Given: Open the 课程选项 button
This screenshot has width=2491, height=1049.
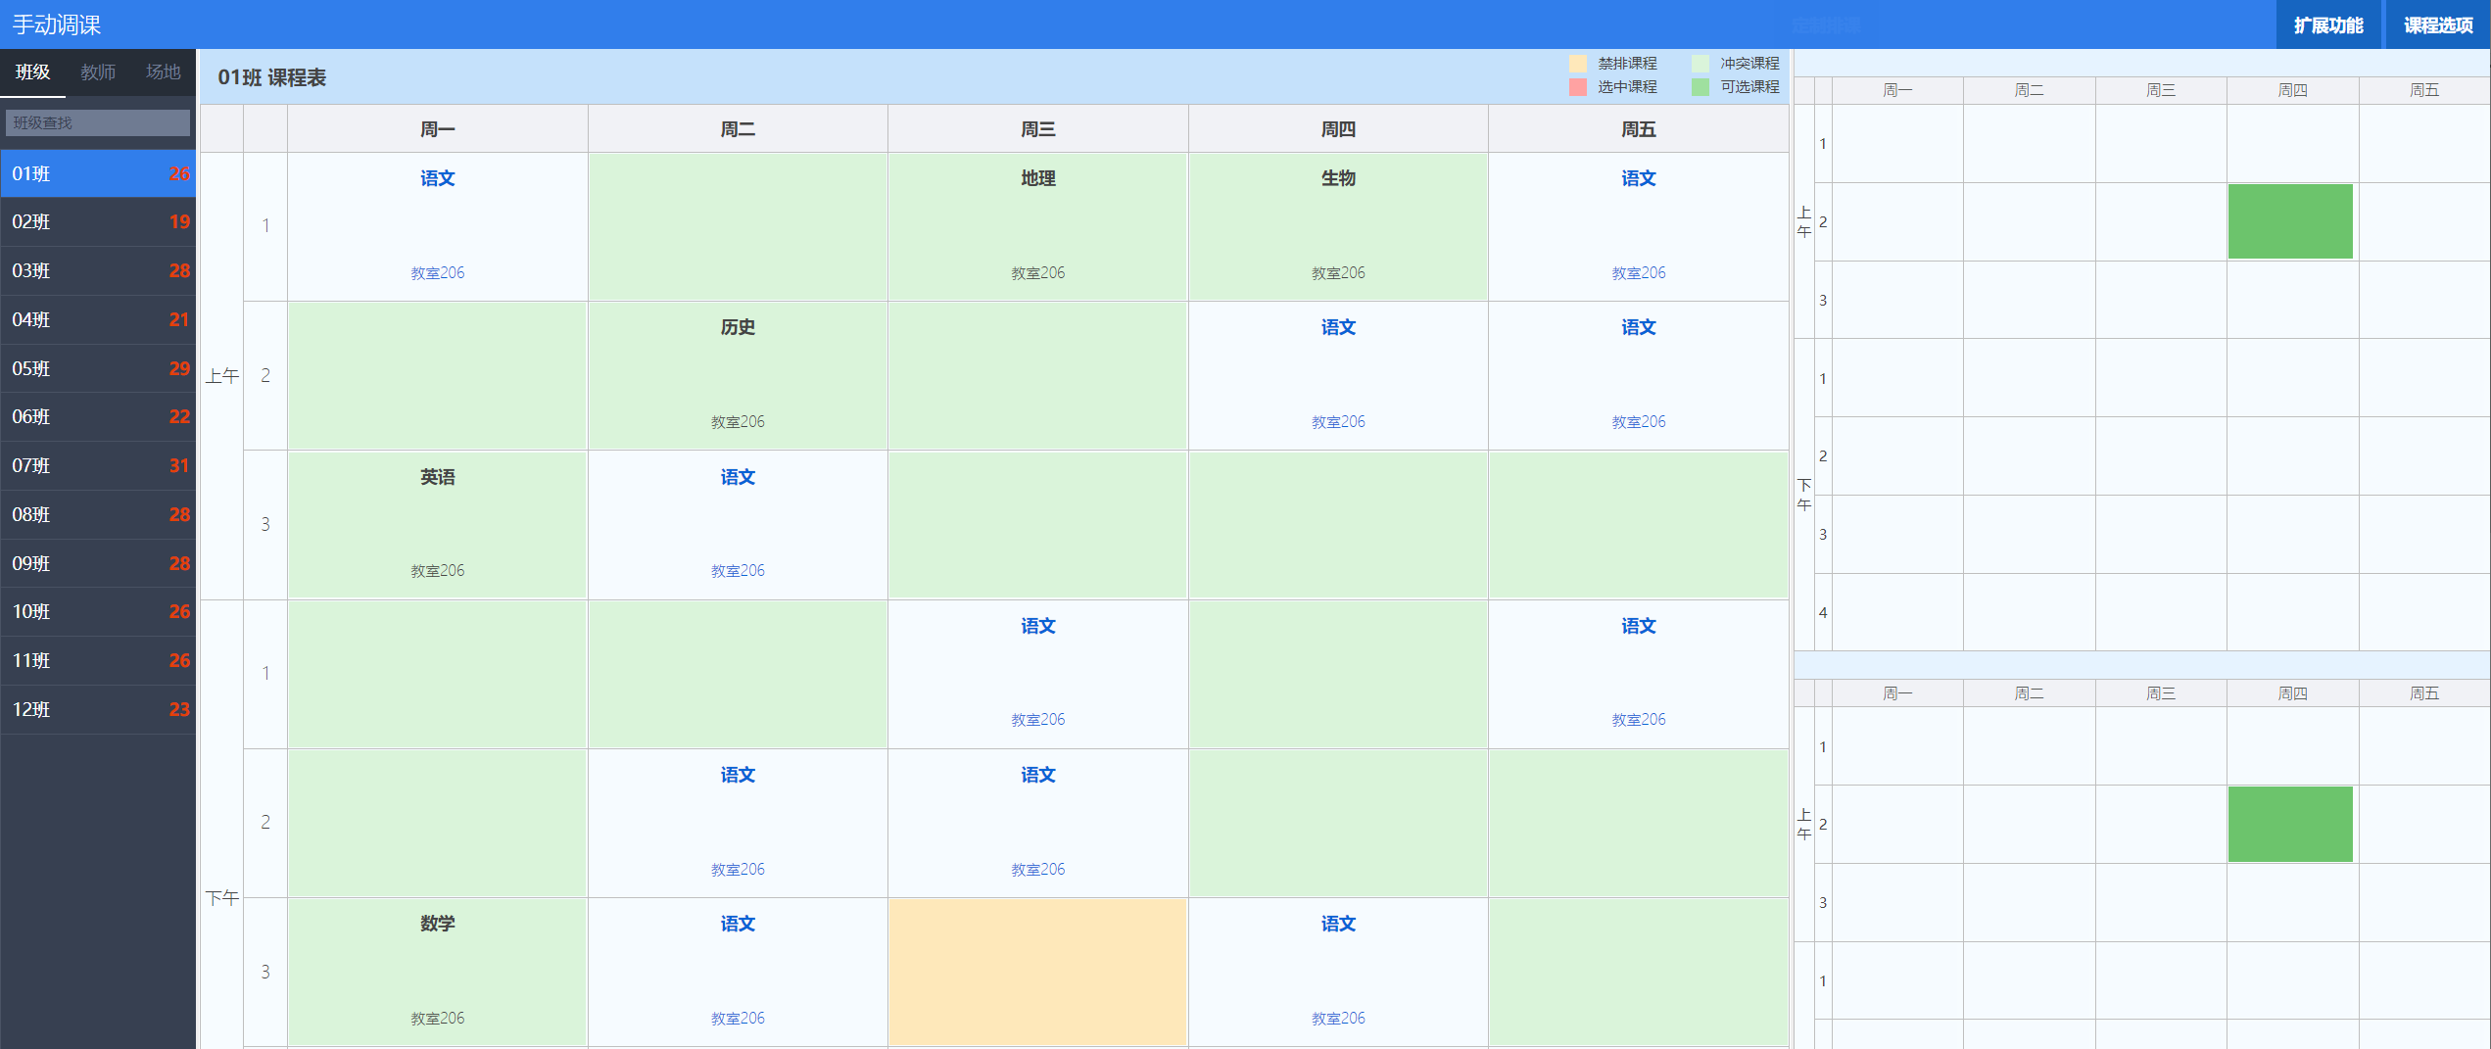Looking at the screenshot, I should [2437, 24].
